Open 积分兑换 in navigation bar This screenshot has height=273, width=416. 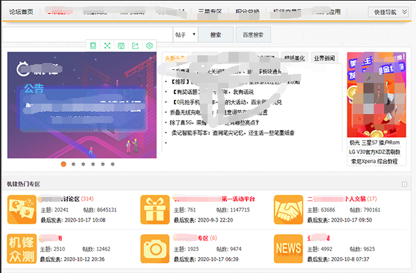click(247, 12)
